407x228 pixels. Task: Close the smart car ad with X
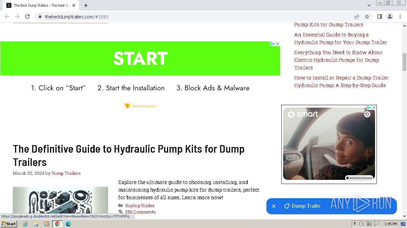pyautogui.click(x=374, y=108)
